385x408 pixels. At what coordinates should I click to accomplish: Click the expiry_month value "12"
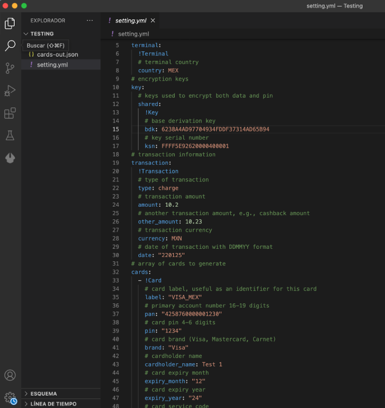pos(199,381)
